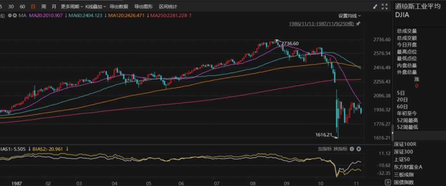Screen dimensions: 446x186
Task: Open the MA indicator settings gear
Action: point(9,16)
